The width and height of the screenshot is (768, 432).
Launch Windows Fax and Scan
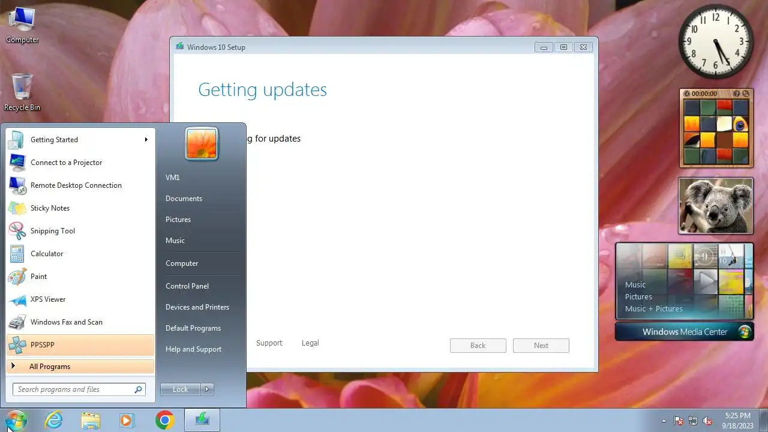[x=80, y=322]
